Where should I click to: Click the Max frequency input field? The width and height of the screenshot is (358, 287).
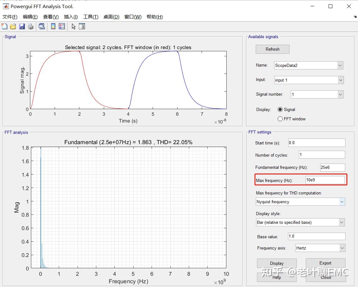coord(325,180)
